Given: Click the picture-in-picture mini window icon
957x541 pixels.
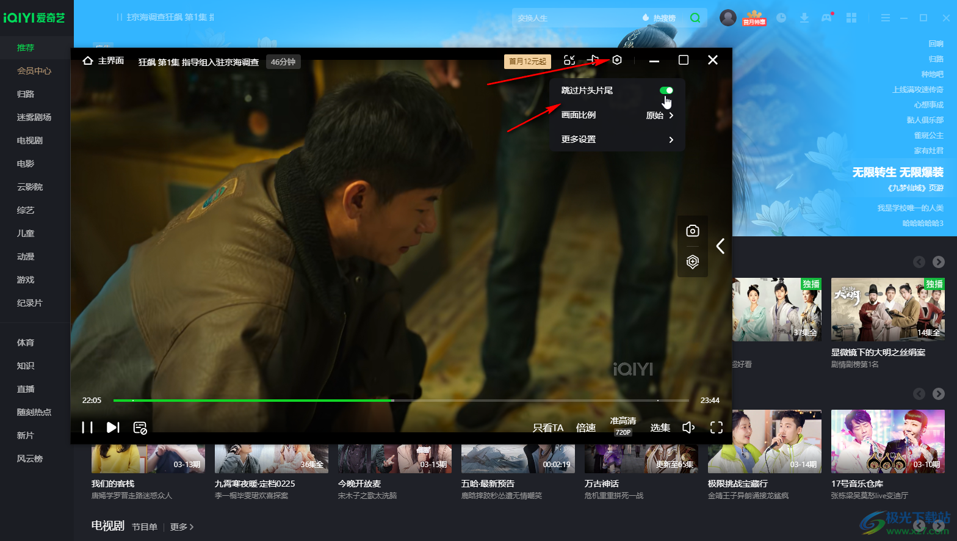Looking at the screenshot, I should coord(569,60).
